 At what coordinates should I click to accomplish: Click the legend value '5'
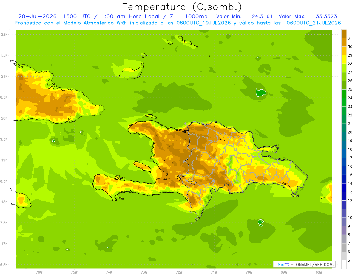pyautogui.click(x=349, y=261)
